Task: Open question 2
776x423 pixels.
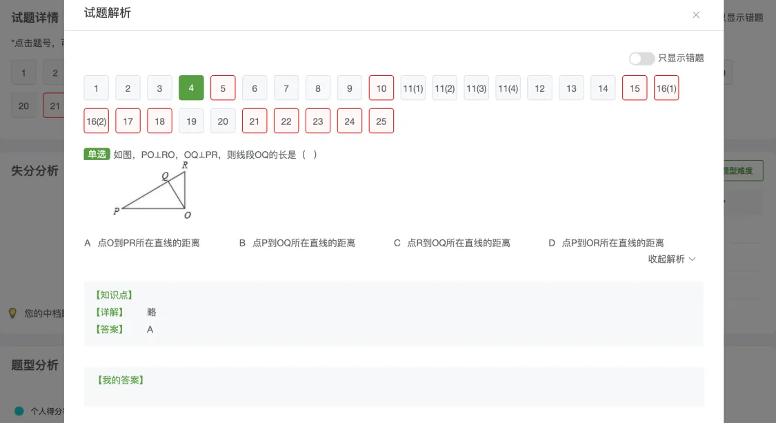Action: coord(128,88)
